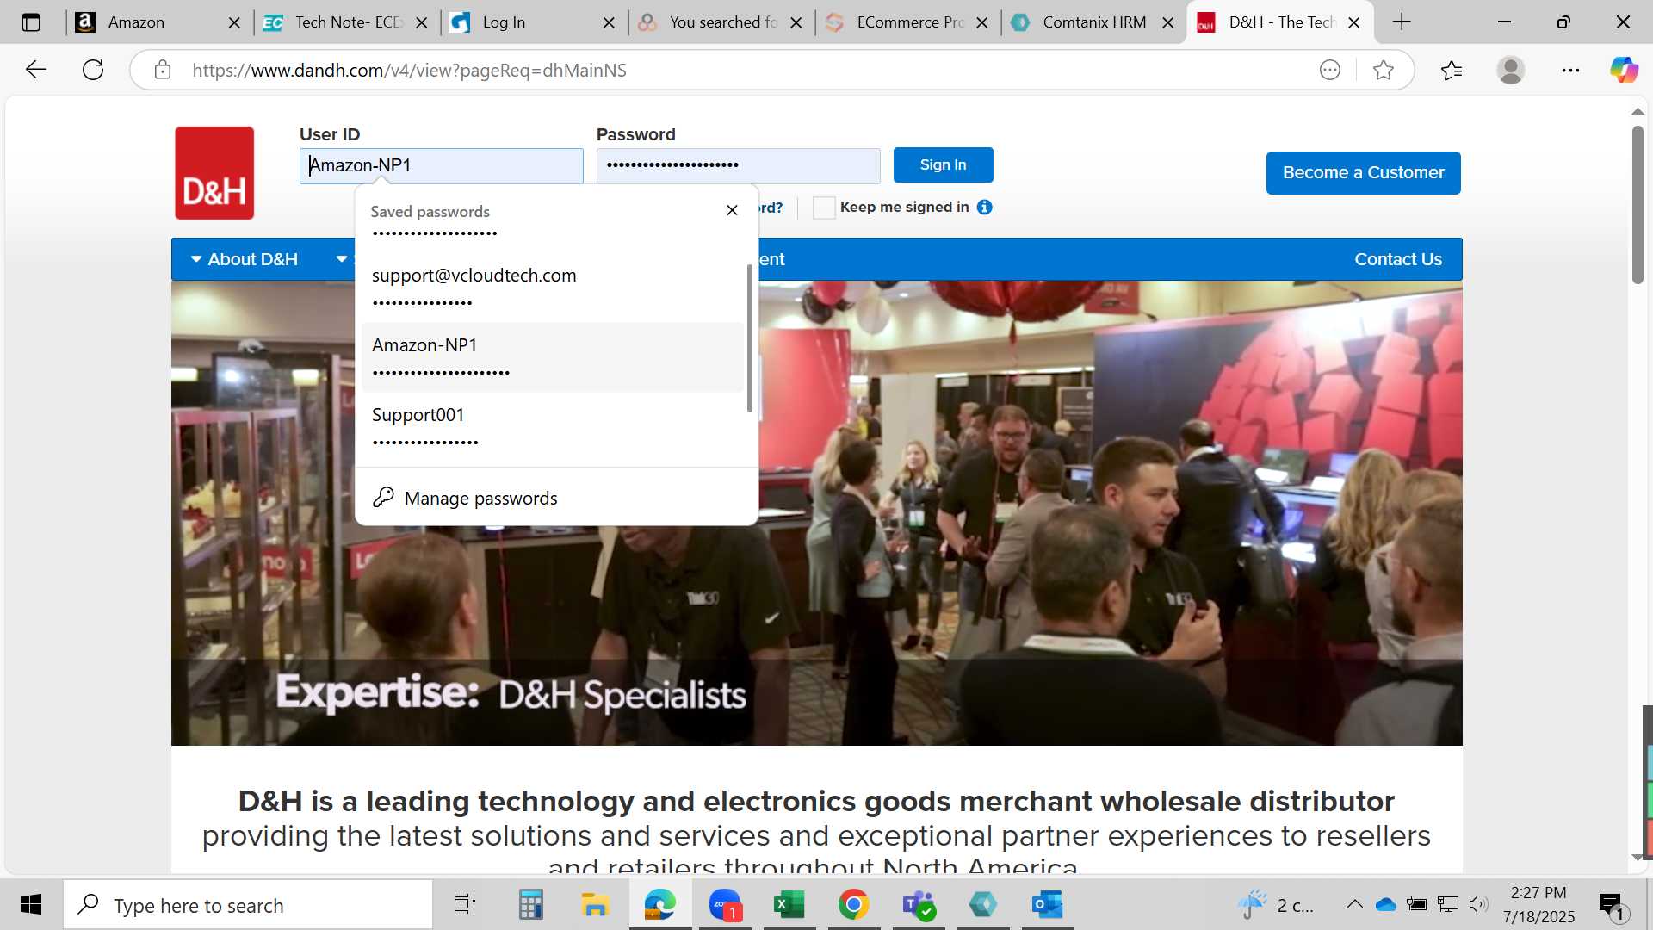Expand the About D&H menu
The width and height of the screenshot is (1653, 930).
click(244, 259)
